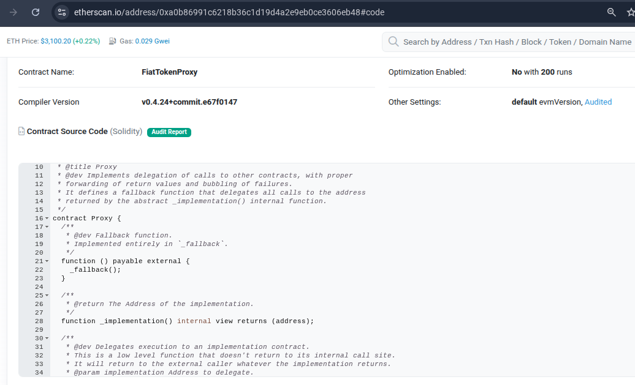Collapse the function fold arrow at line 21
The height and width of the screenshot is (385, 635).
47,261
